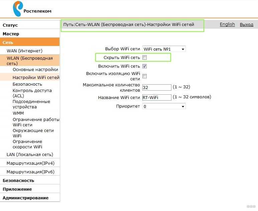Open Ограничение скорости WiFi page
This screenshot has width=258, height=211.
(x=27, y=144)
